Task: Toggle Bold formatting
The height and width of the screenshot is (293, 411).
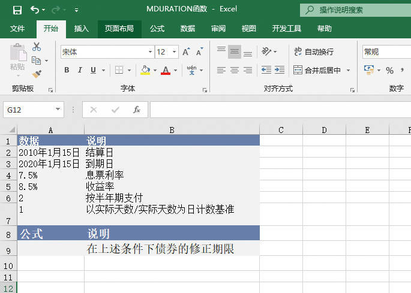Action: [x=67, y=70]
